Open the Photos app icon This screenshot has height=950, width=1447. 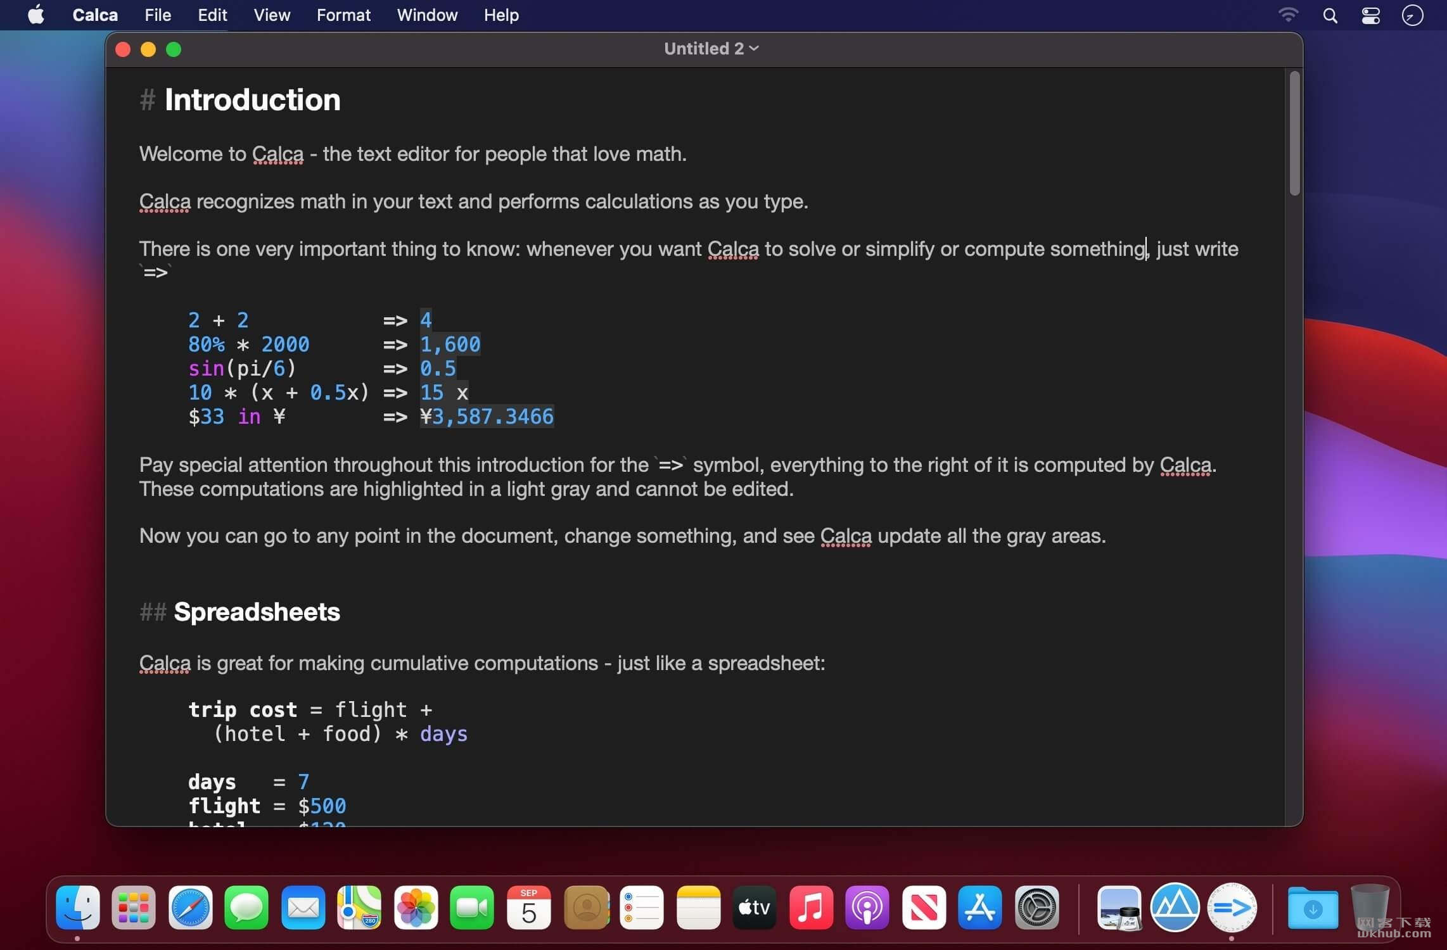point(416,908)
